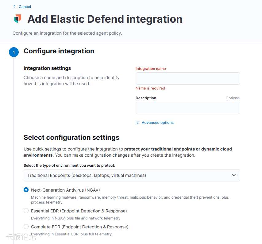Click the 'Integration settings' section title

(x=47, y=68)
